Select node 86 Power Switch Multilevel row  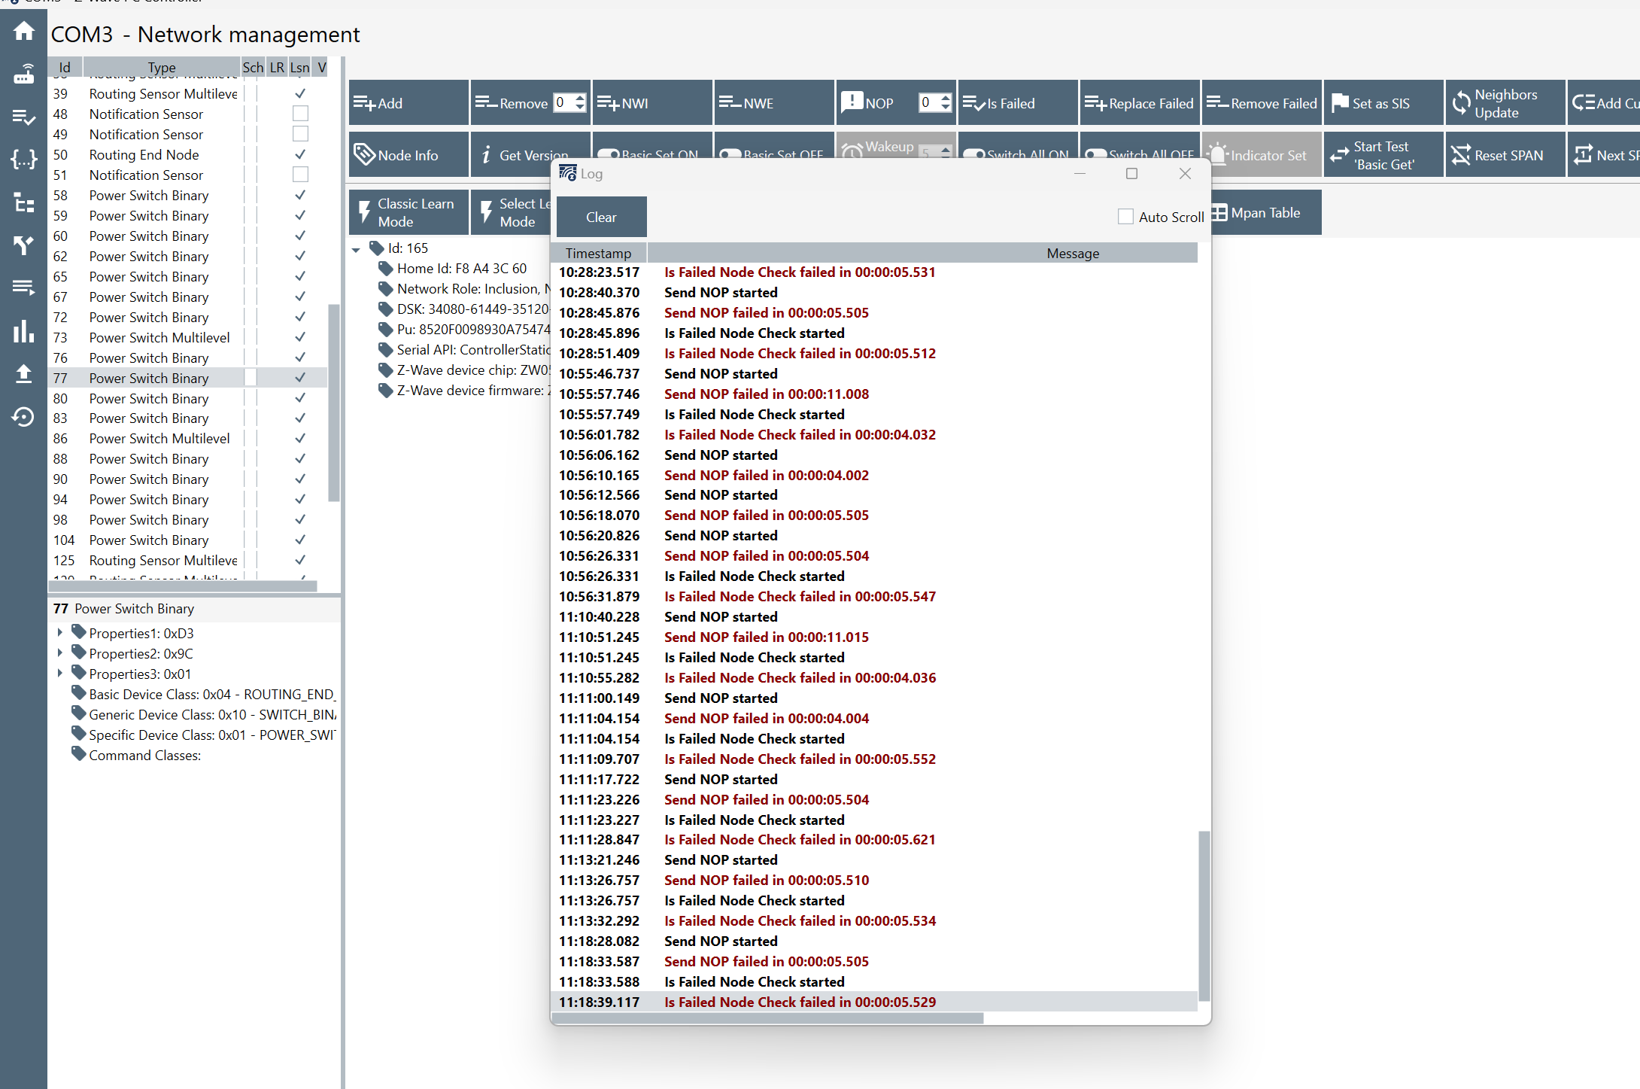pos(159,438)
